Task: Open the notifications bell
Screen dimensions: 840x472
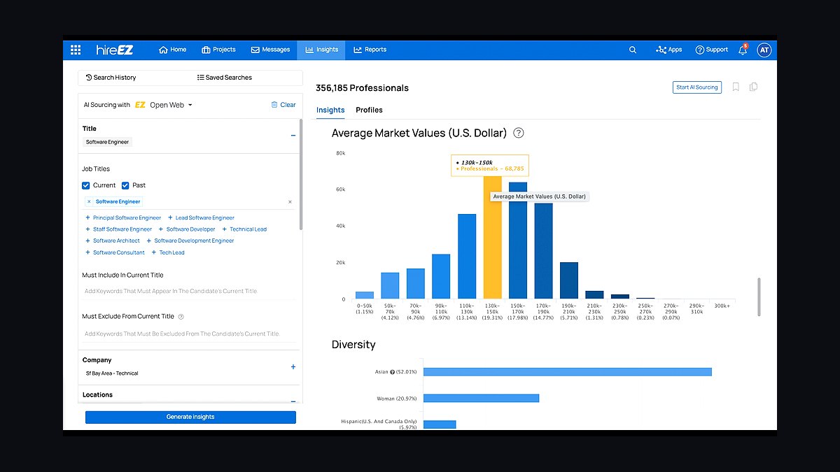Action: [743, 50]
